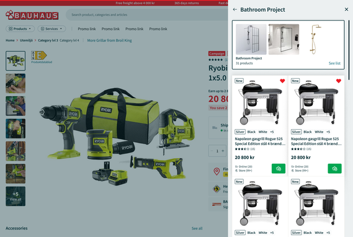Expand the +5 color options on first grill
Image resolution: width=353 pixels, height=237 pixels.
point(272,132)
